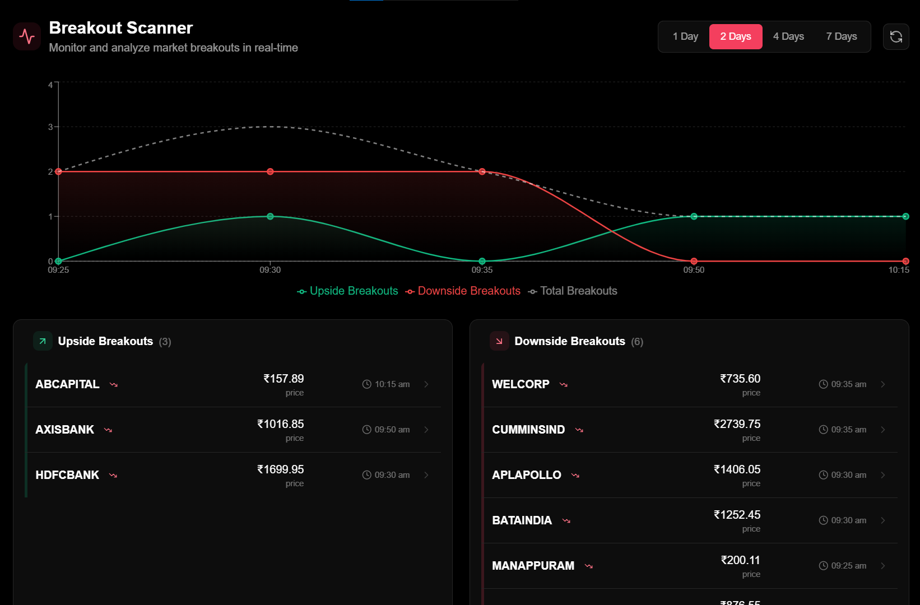Click the clock icon next to 09:50 am
The width and height of the screenshot is (920, 605).
click(367, 430)
